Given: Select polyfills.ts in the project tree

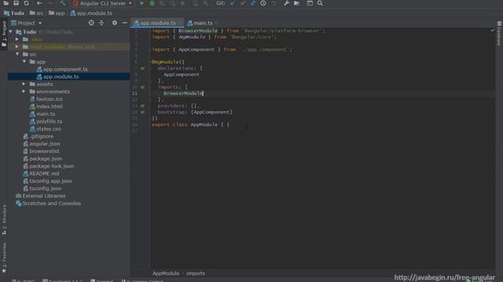Looking at the screenshot, I should tap(49, 121).
